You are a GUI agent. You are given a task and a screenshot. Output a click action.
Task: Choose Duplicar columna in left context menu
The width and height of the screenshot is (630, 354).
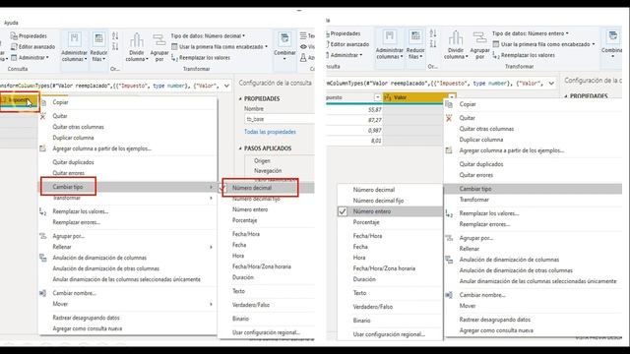73,138
